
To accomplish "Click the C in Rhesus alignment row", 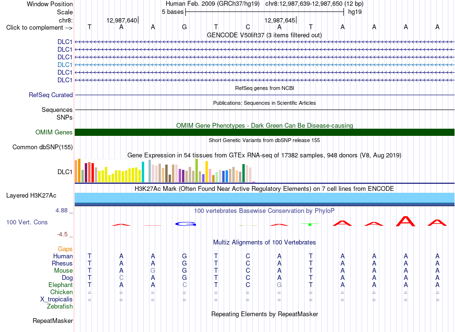I will 248,263.
